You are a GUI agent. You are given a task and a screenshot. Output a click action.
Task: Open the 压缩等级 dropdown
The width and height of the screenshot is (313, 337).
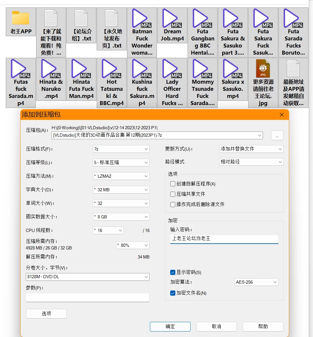[121, 163]
